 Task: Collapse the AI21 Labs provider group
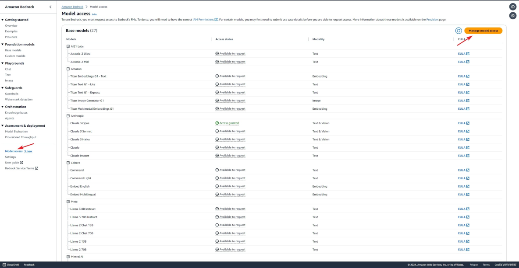pos(68,46)
